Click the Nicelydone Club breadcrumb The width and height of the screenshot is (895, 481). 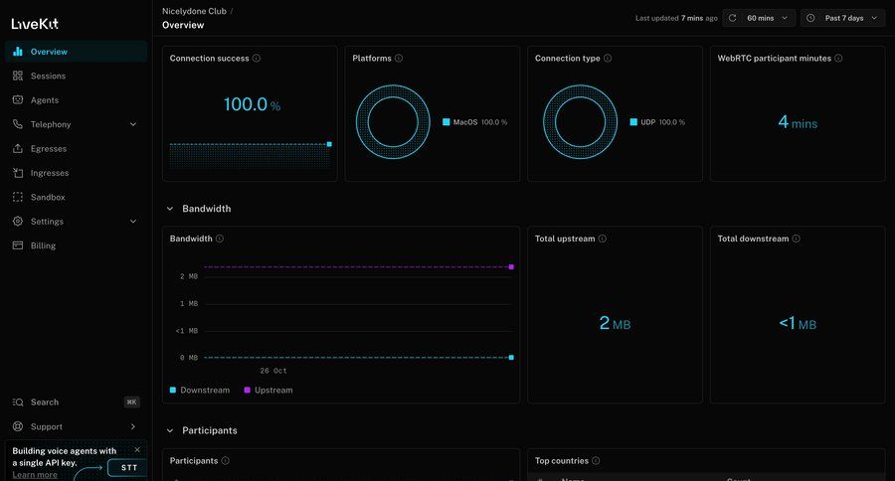pos(194,11)
